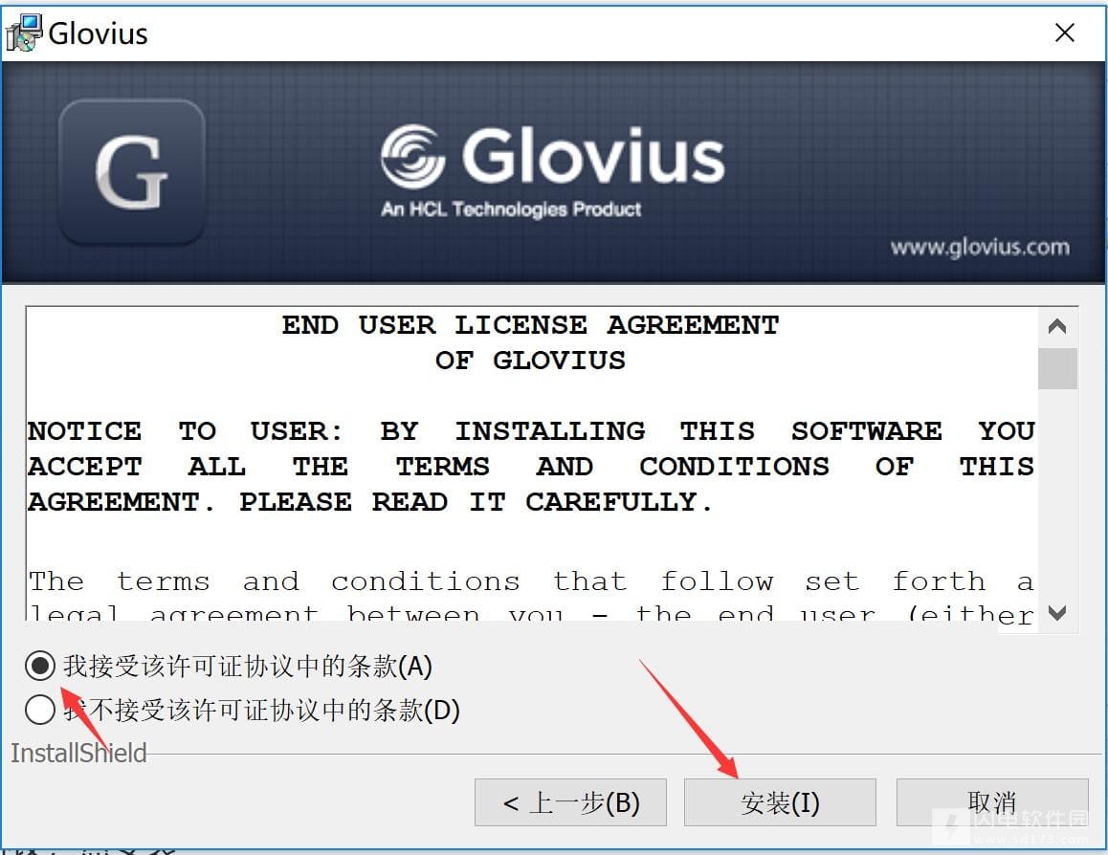Click the NOTICE TO USER paragraph

(x=531, y=467)
